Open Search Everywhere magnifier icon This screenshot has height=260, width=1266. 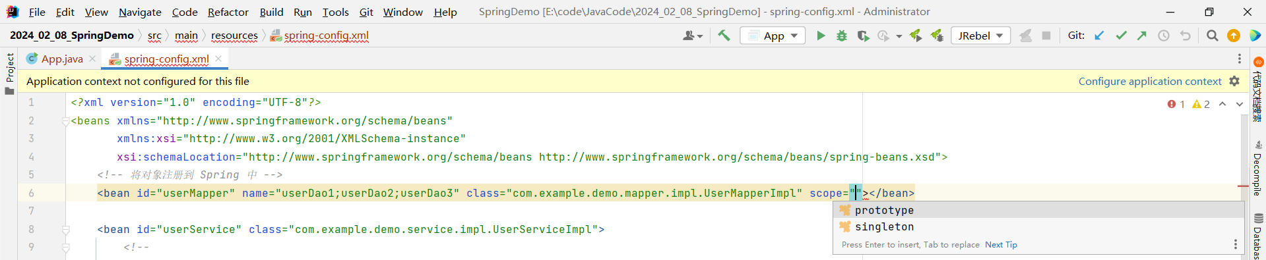pyautogui.click(x=1212, y=36)
